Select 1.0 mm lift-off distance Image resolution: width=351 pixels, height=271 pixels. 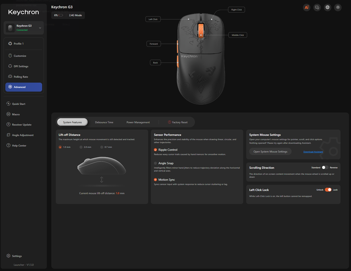pyautogui.click(x=60, y=147)
